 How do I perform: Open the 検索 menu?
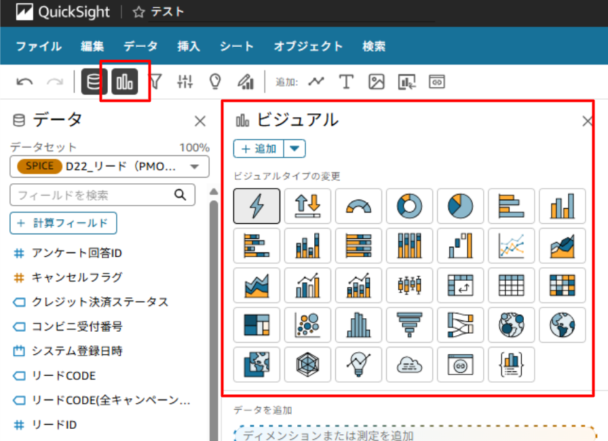(x=374, y=46)
